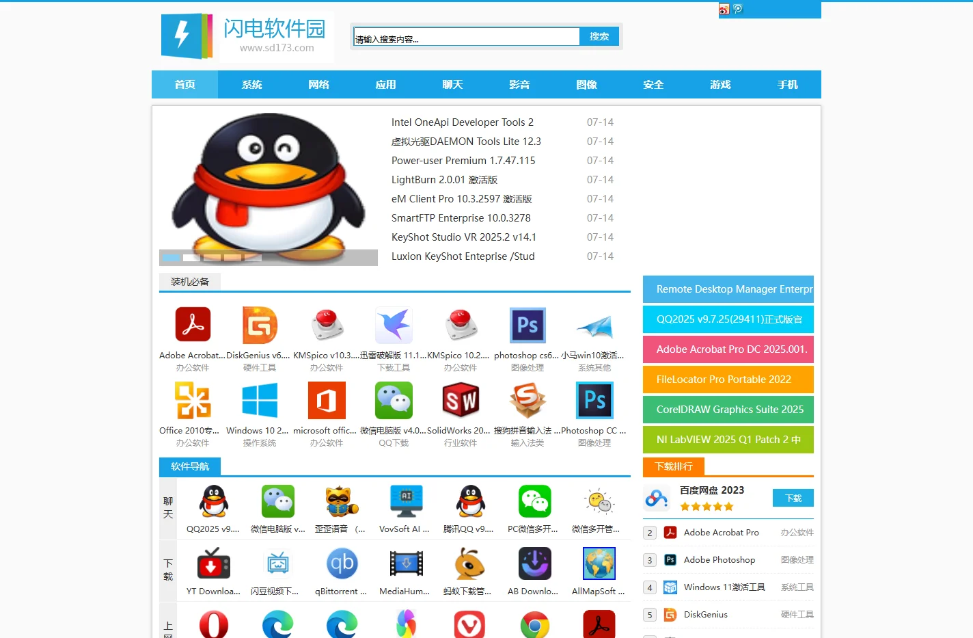The image size is (973, 638).
Task: Open Intel OneApi Developer Tools 2 article
Action: click(x=463, y=122)
